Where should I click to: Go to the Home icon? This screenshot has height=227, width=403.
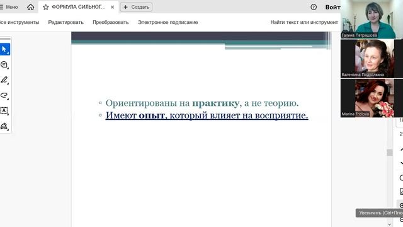[31, 7]
